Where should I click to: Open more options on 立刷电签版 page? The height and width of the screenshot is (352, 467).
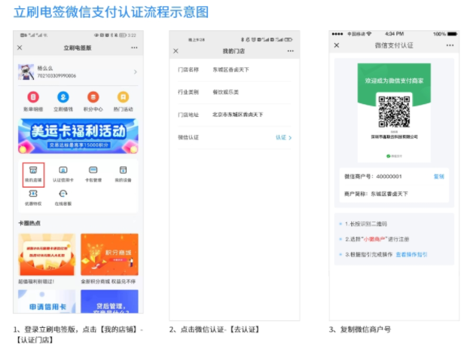tap(134, 47)
